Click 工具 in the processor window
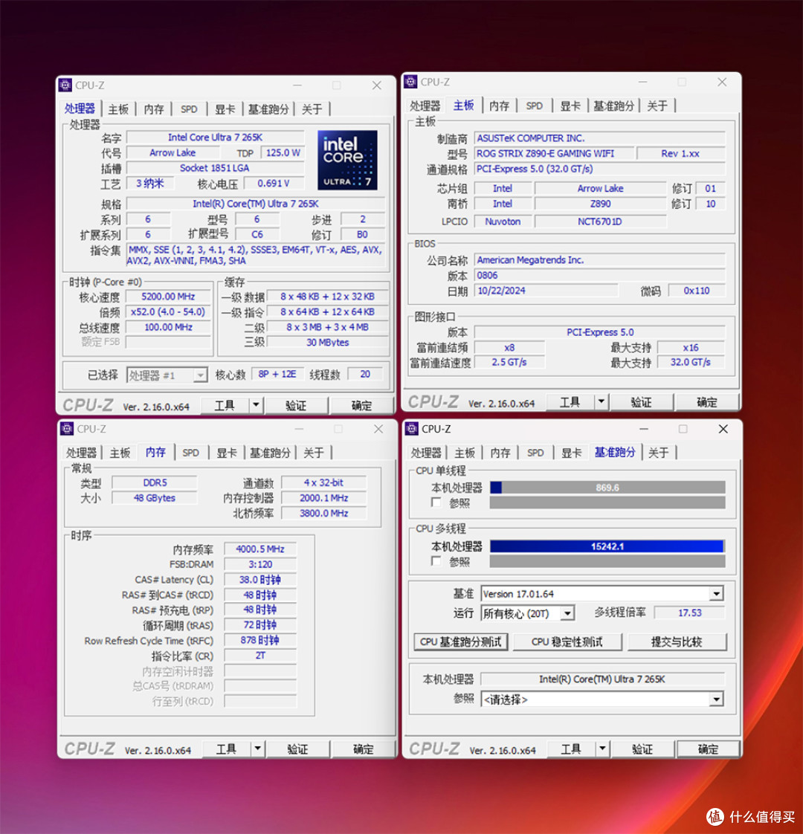 pos(225,405)
